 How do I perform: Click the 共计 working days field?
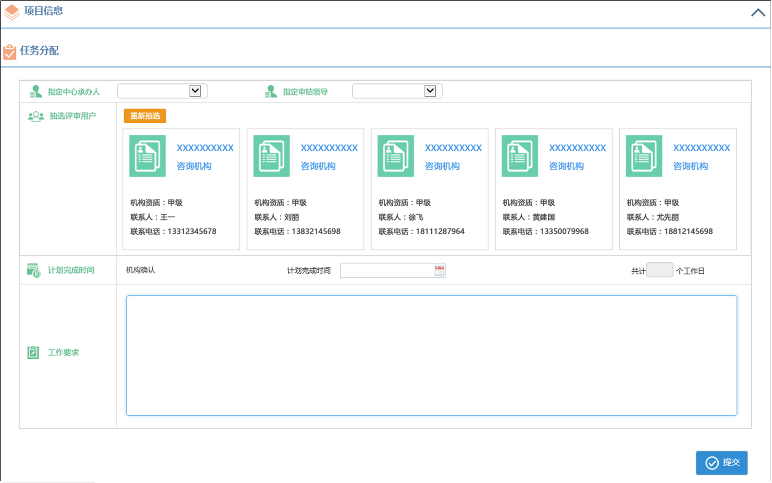pyautogui.click(x=659, y=270)
